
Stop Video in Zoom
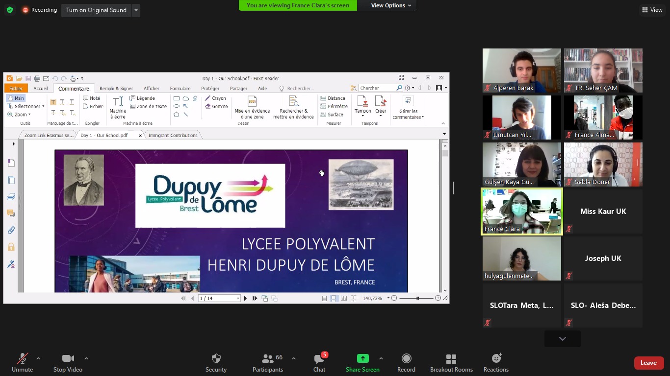tap(68, 363)
